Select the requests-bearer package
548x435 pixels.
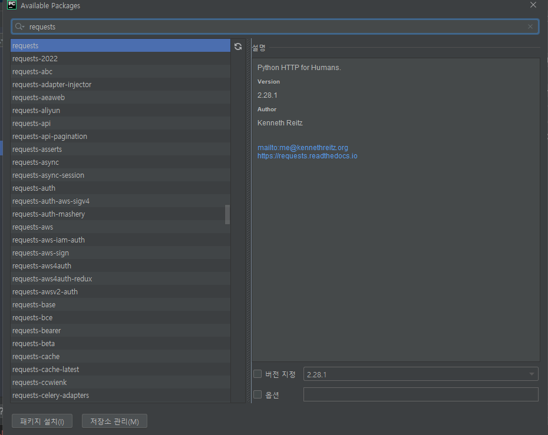pos(120,331)
